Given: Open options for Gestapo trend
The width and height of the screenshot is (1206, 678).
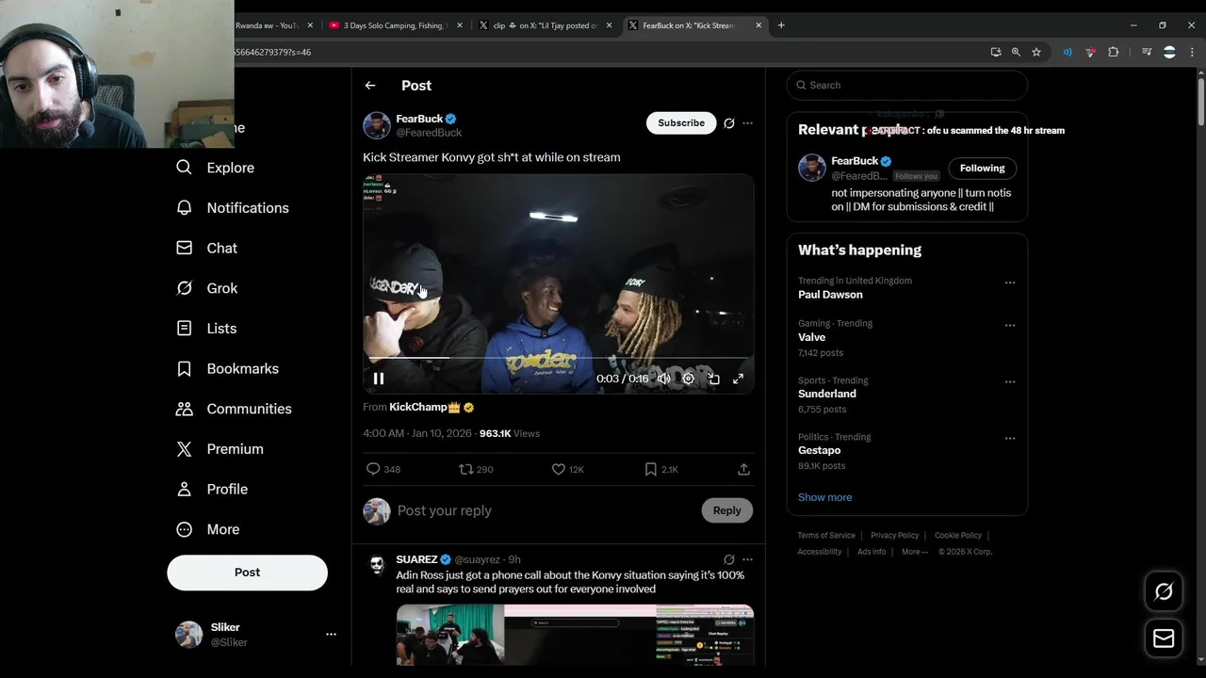Looking at the screenshot, I should [1010, 439].
